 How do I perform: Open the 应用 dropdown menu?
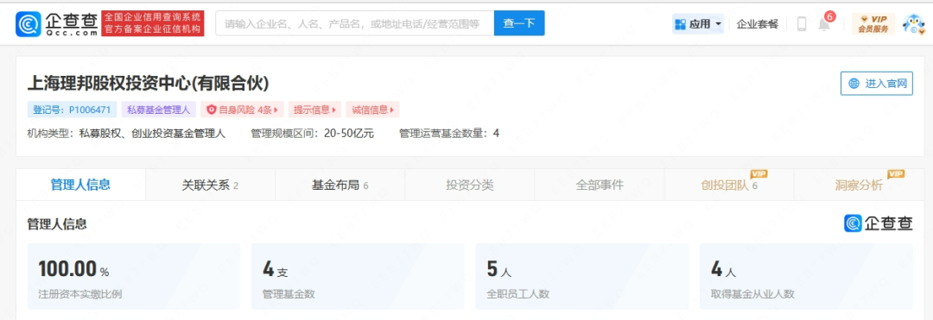(x=698, y=24)
